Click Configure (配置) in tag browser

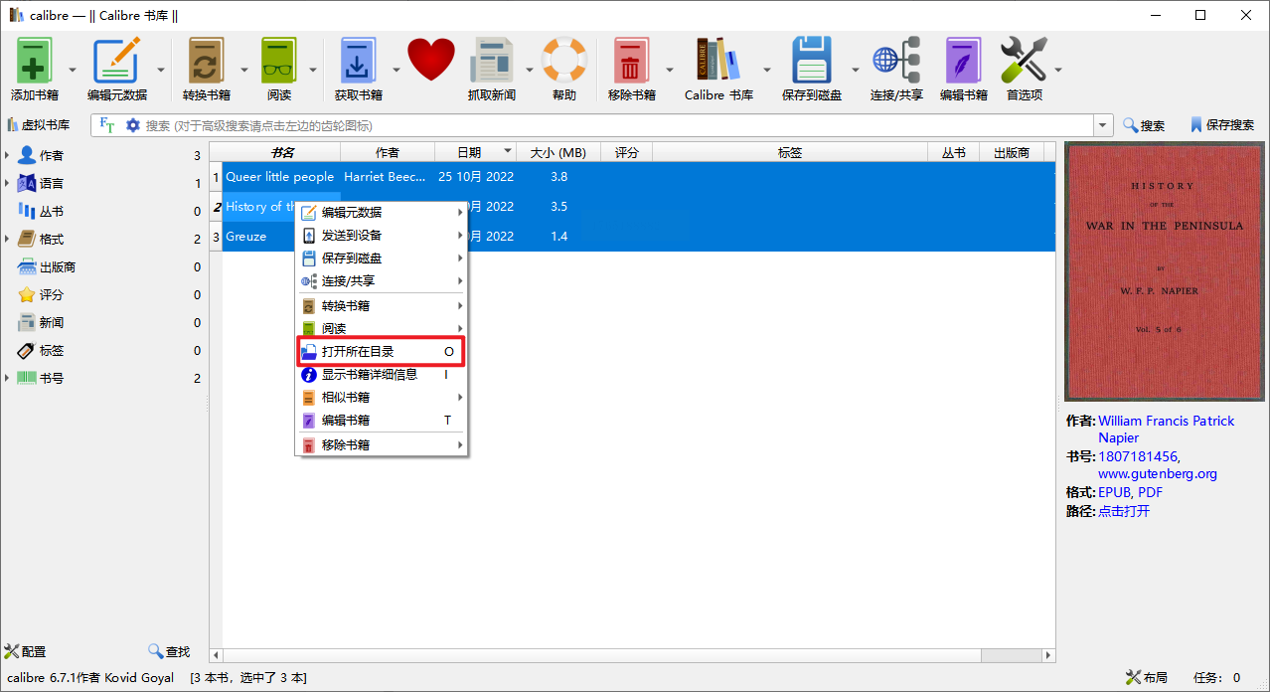pyautogui.click(x=25, y=651)
